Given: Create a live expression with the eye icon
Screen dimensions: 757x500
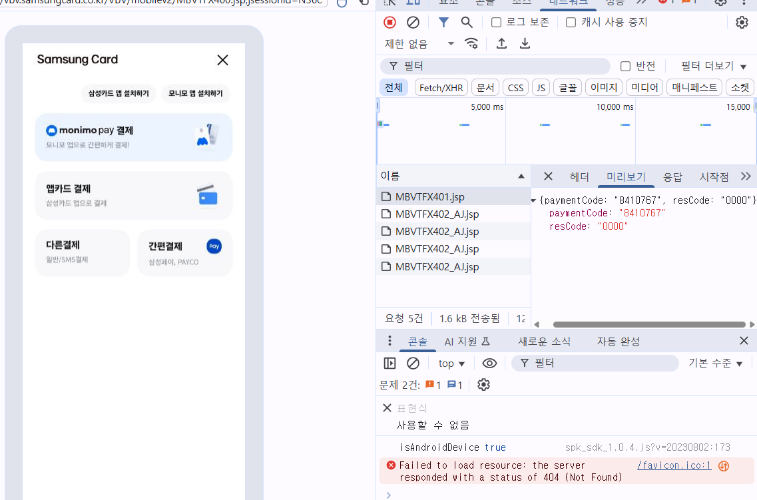Looking at the screenshot, I should (489, 363).
